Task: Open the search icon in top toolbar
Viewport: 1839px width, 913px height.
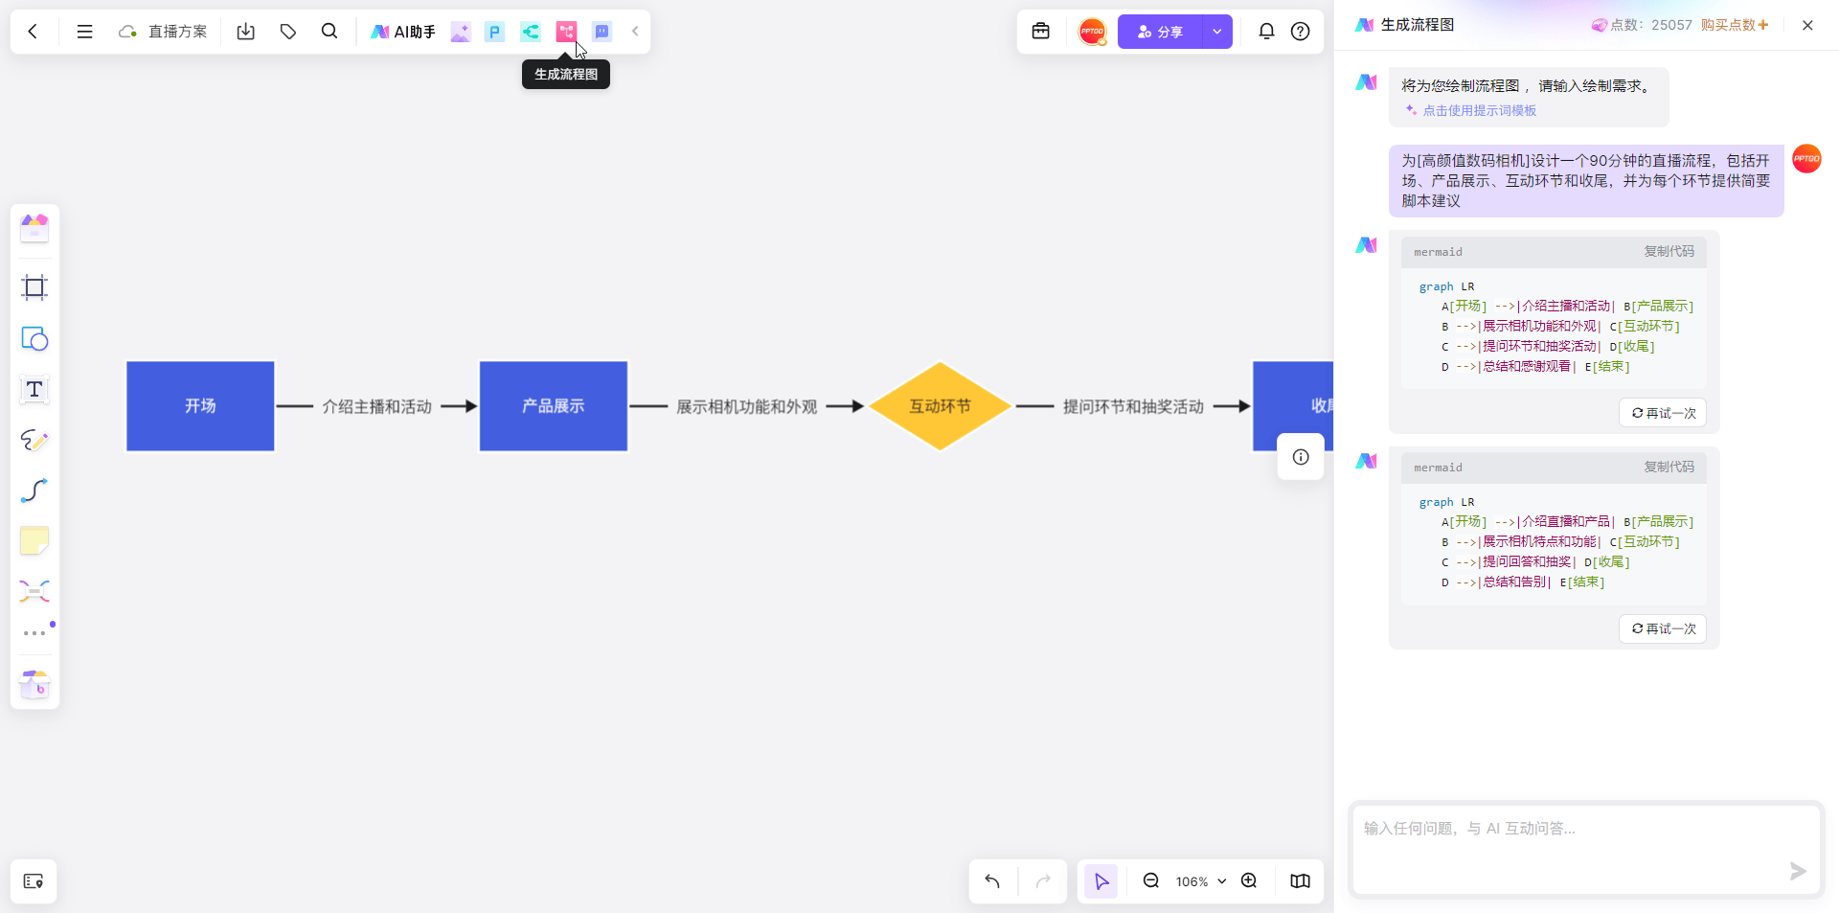Action: point(329,32)
